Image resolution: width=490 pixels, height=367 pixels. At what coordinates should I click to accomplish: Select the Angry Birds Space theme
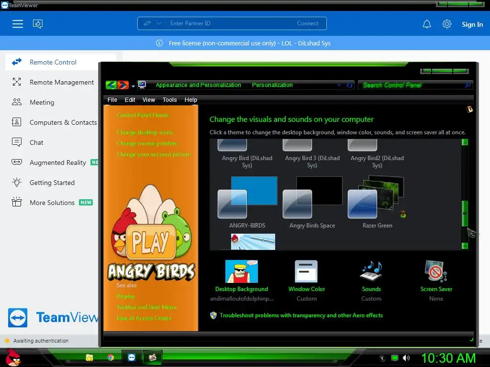coord(312,202)
